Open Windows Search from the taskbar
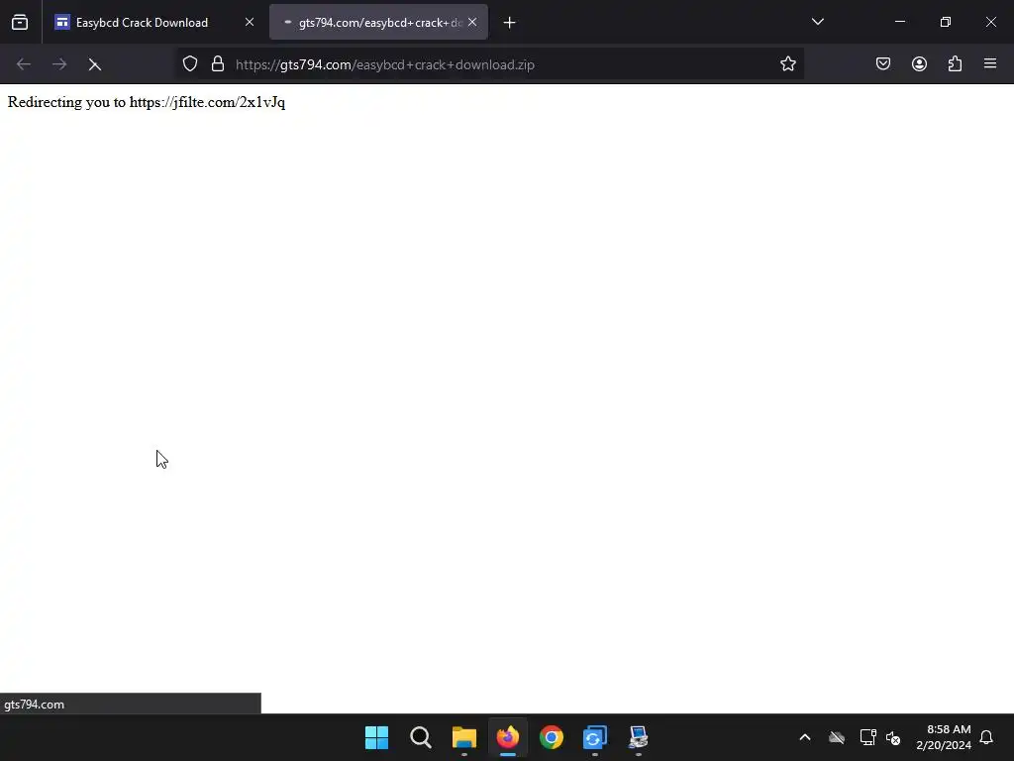The image size is (1014, 761). click(x=420, y=737)
